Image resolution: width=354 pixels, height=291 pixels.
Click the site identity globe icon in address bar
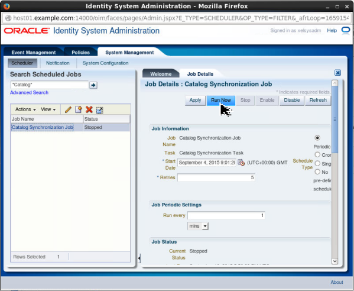coord(8,18)
